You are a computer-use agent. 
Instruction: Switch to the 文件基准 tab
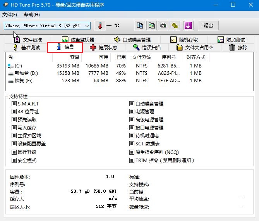tap(28, 40)
